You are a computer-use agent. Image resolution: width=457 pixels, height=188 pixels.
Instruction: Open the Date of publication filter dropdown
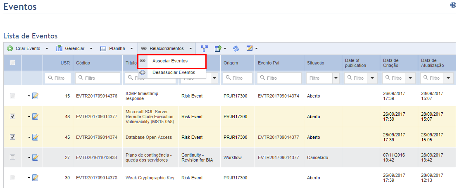click(372, 78)
